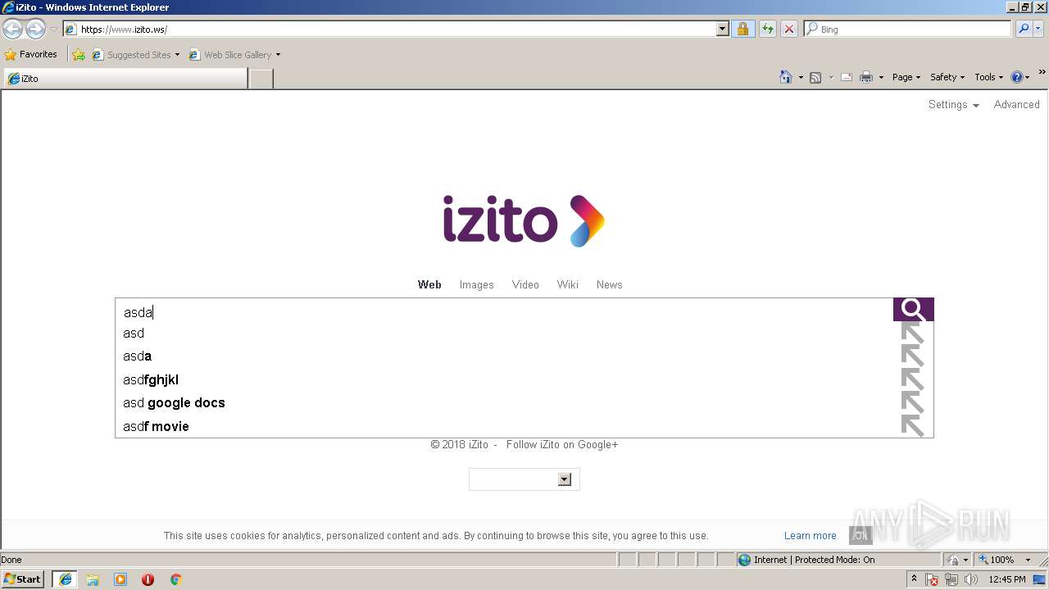
Task: Show hidden tray icons arrow
Action: click(x=914, y=579)
